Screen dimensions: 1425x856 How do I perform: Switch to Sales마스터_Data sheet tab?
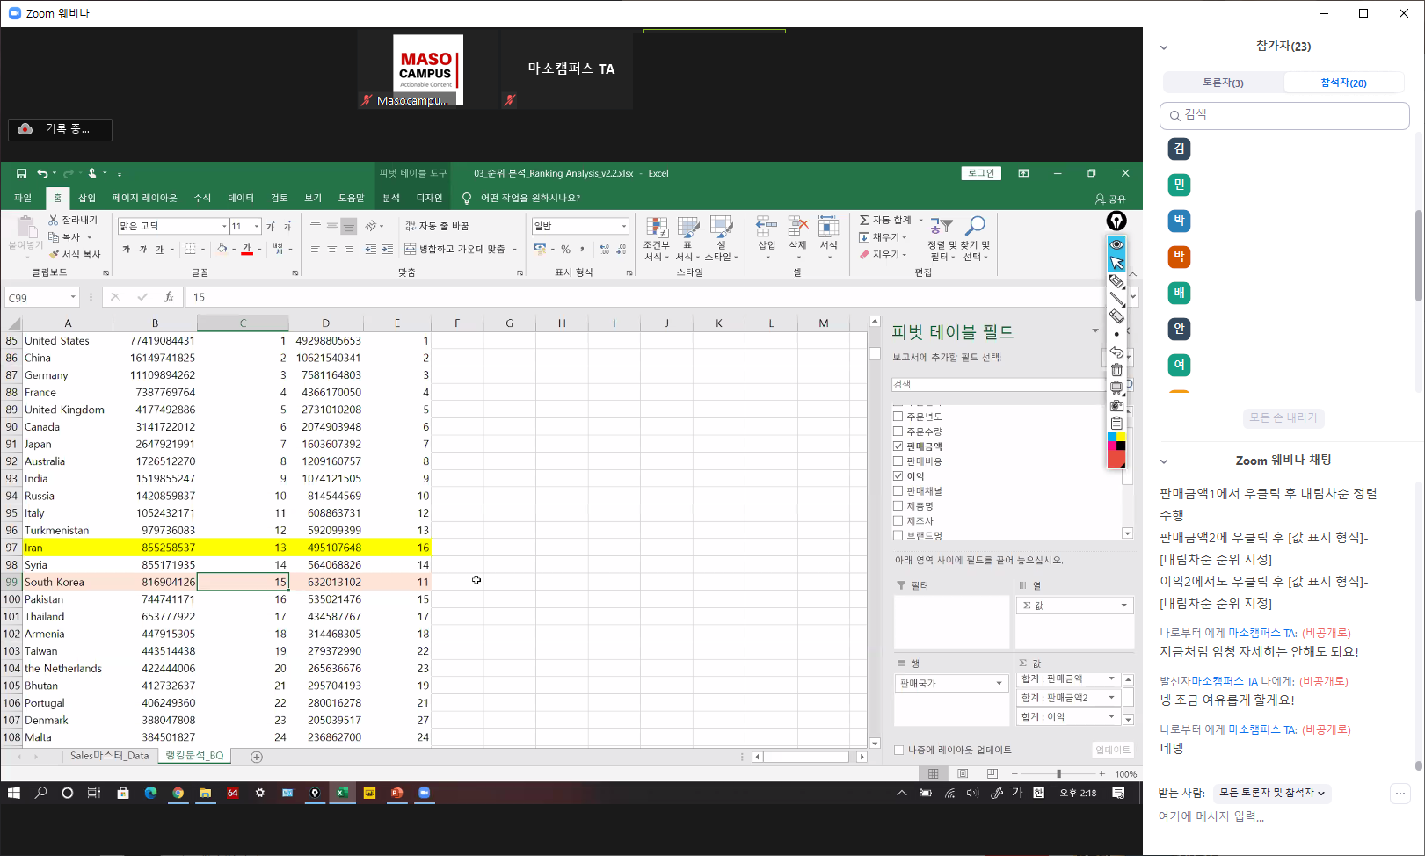coord(109,756)
